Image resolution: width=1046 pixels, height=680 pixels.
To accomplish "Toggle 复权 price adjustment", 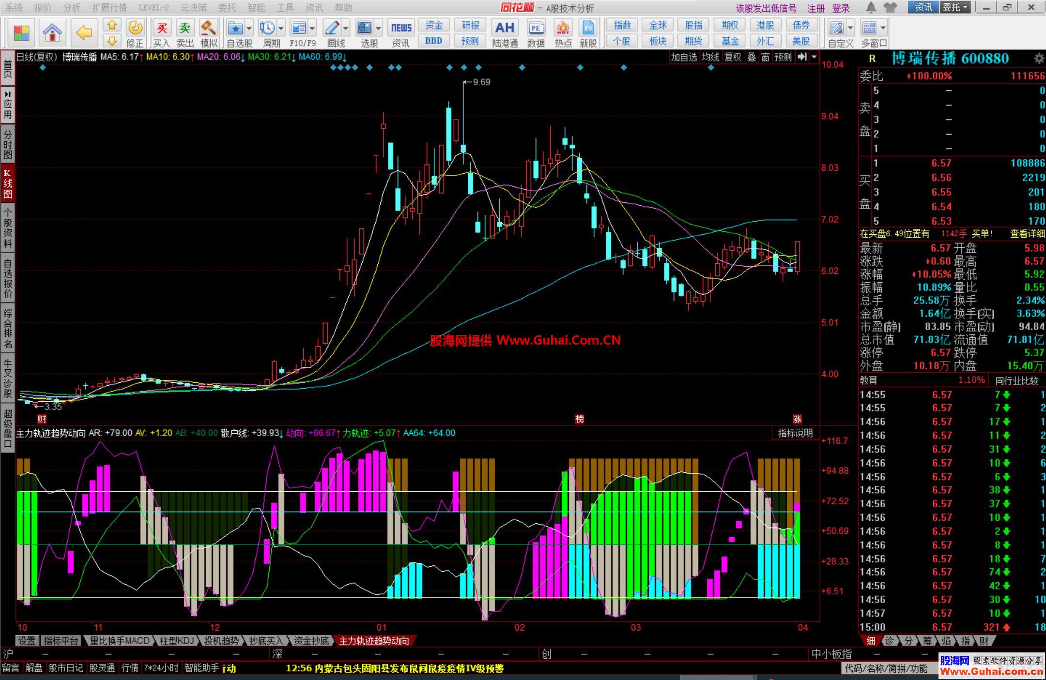I will [x=733, y=57].
